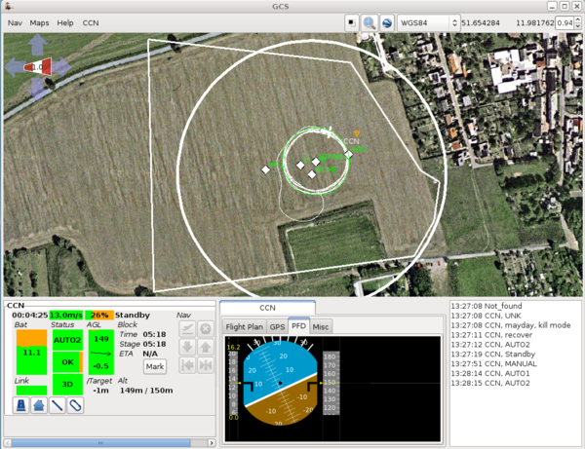Click the kill (X) icon in Nav
The width and height of the screenshot is (585, 449).
pyautogui.click(x=205, y=328)
